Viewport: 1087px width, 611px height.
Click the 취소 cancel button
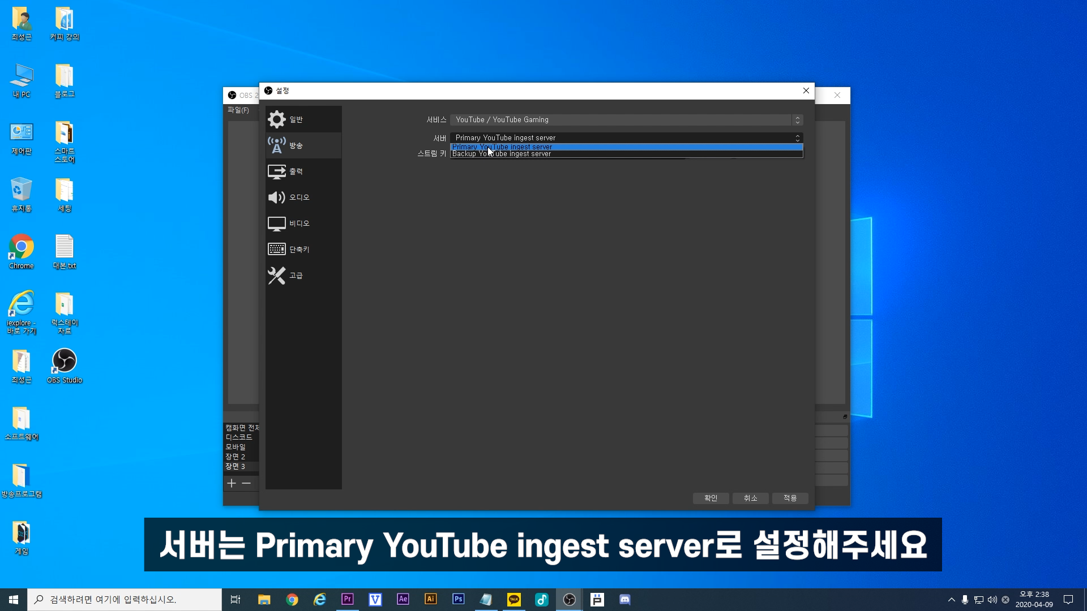(x=750, y=498)
